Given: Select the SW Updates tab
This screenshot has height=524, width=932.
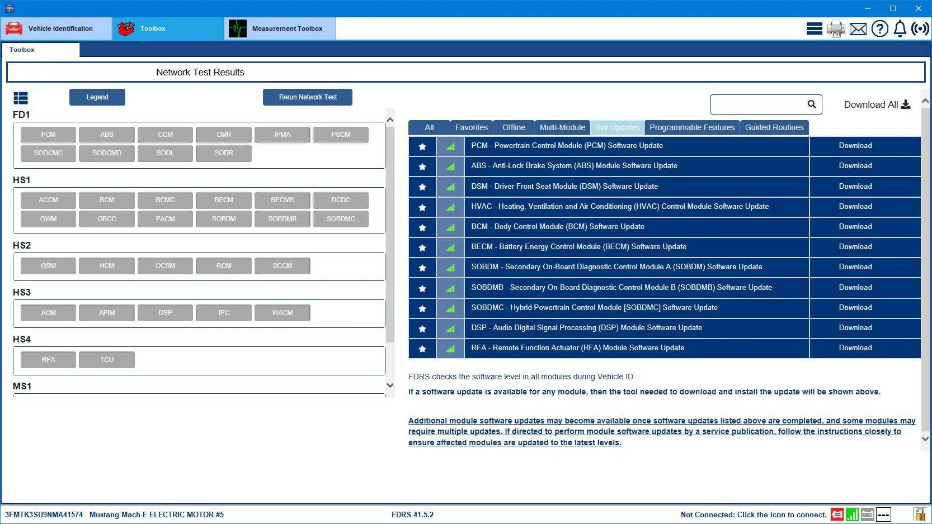Looking at the screenshot, I should [x=617, y=127].
